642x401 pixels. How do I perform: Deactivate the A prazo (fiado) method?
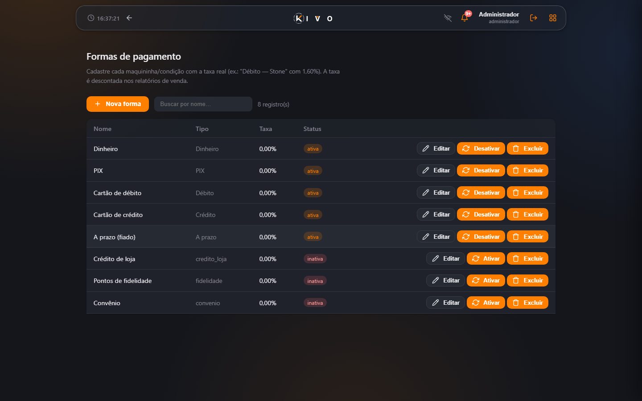click(x=481, y=237)
